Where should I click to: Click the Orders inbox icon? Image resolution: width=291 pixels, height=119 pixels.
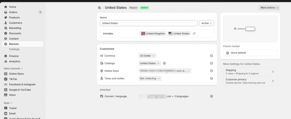pos(6,12)
